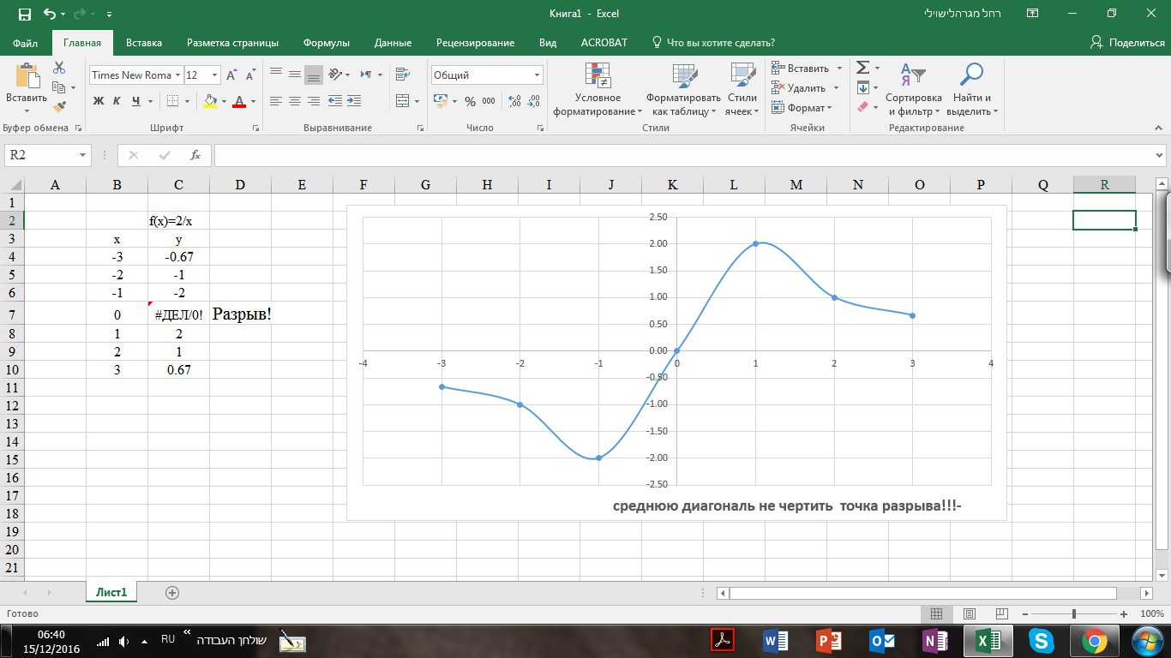Click the Increase Indent icon
Image resolution: width=1171 pixels, height=658 pixels.
coord(353,101)
